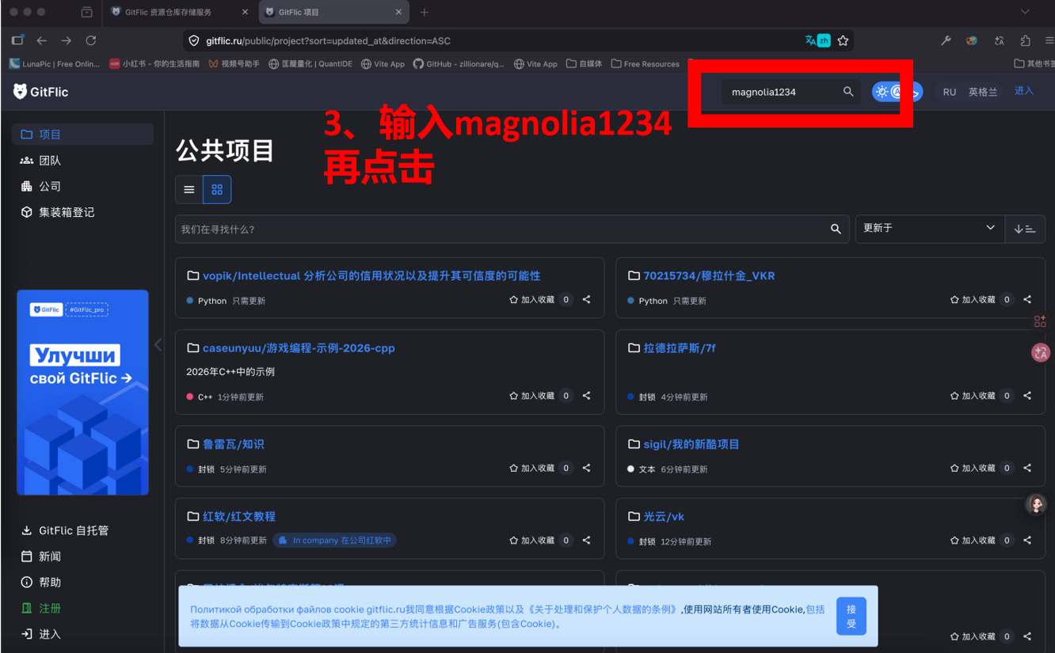
Task: Select the list view icon
Action: pos(189,189)
